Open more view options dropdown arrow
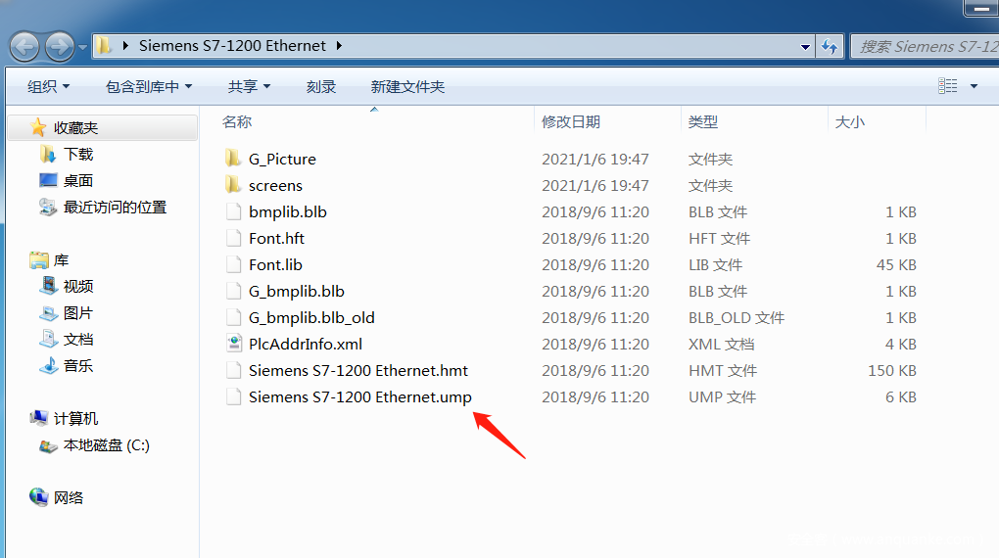This screenshot has height=558, width=999. (x=974, y=86)
